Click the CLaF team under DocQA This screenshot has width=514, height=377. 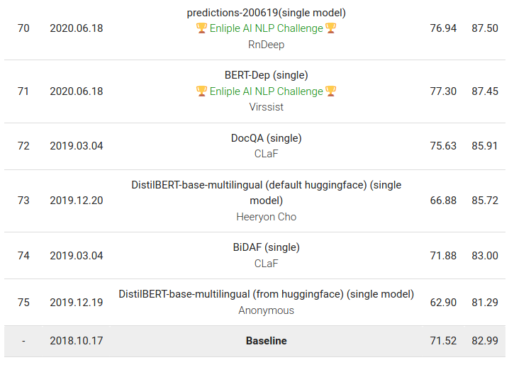[266, 154]
